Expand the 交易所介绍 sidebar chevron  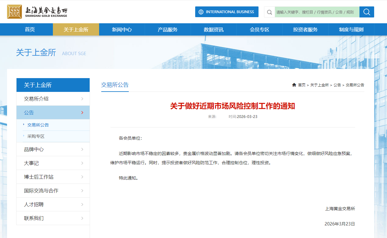(x=82, y=99)
